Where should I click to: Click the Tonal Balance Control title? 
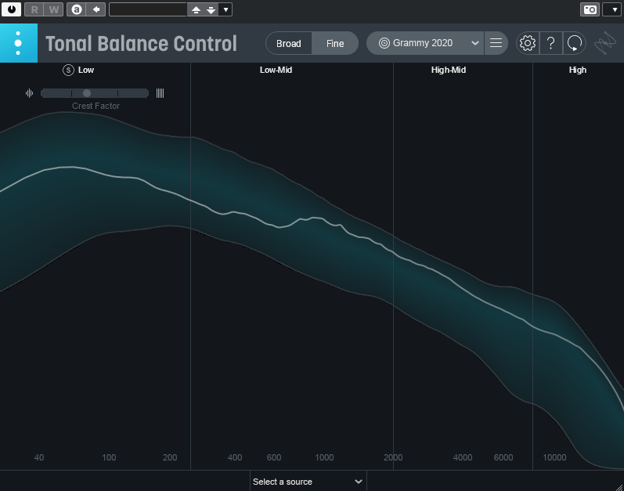(x=141, y=43)
